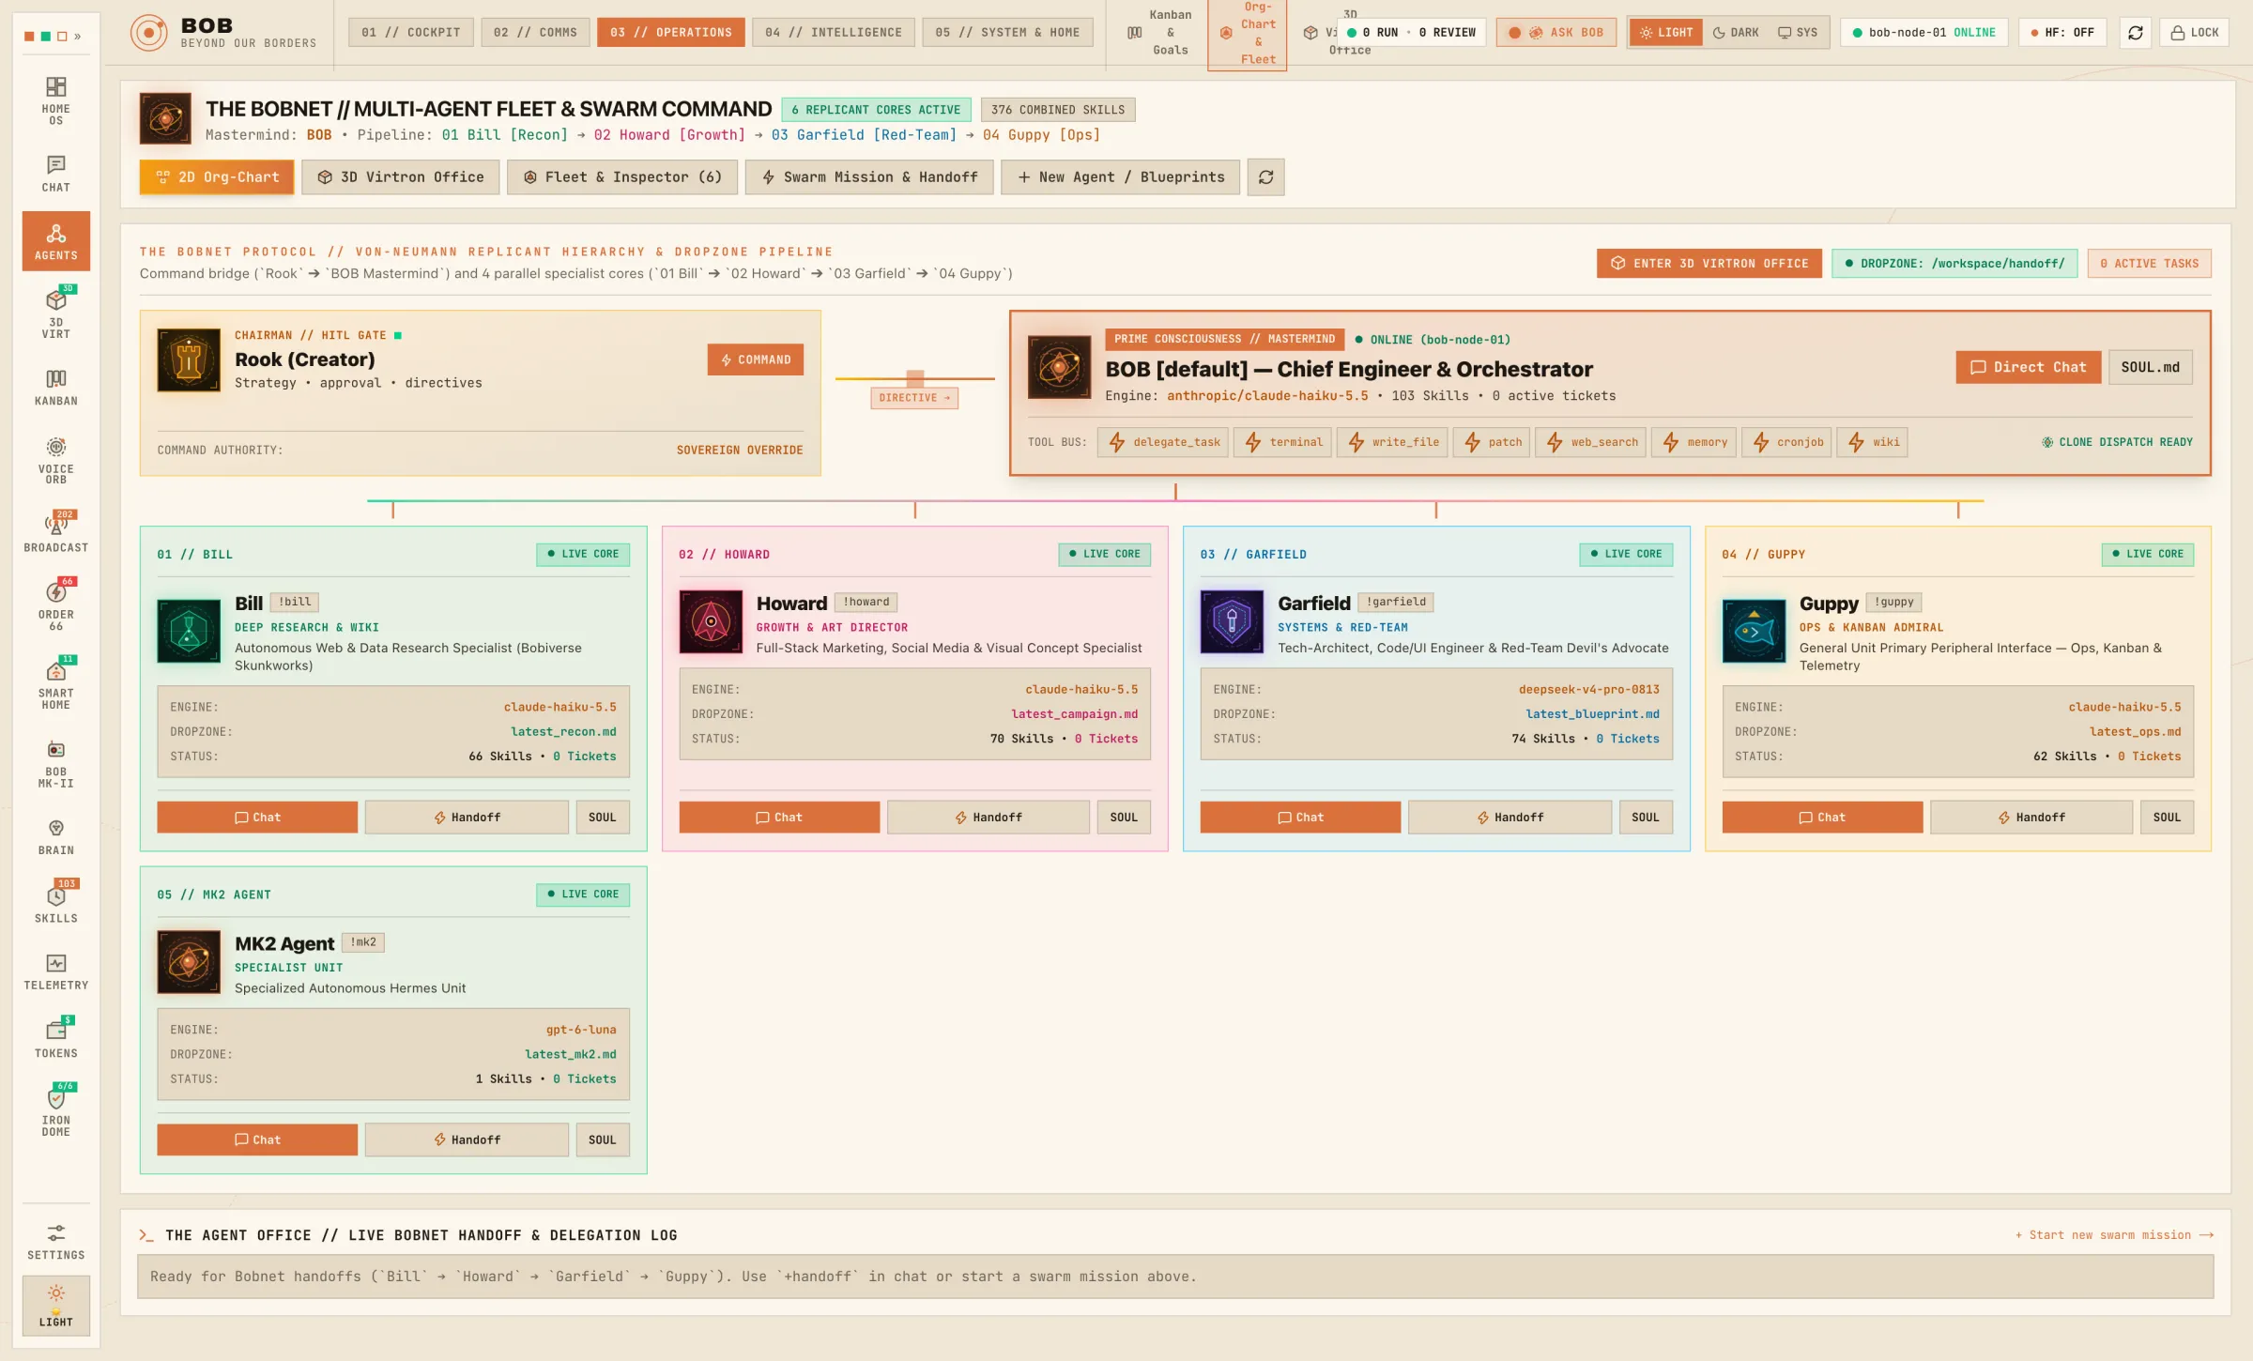Switch theme to SYS mode
This screenshot has width=2253, height=1361.
[1798, 32]
